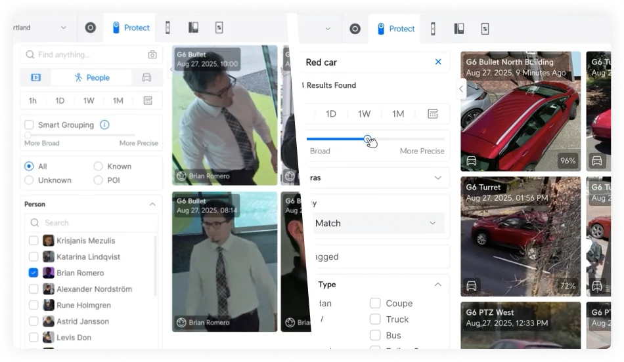624x362 pixels.
Task: Click the Smart Grouping info icon
Action: [x=104, y=125]
